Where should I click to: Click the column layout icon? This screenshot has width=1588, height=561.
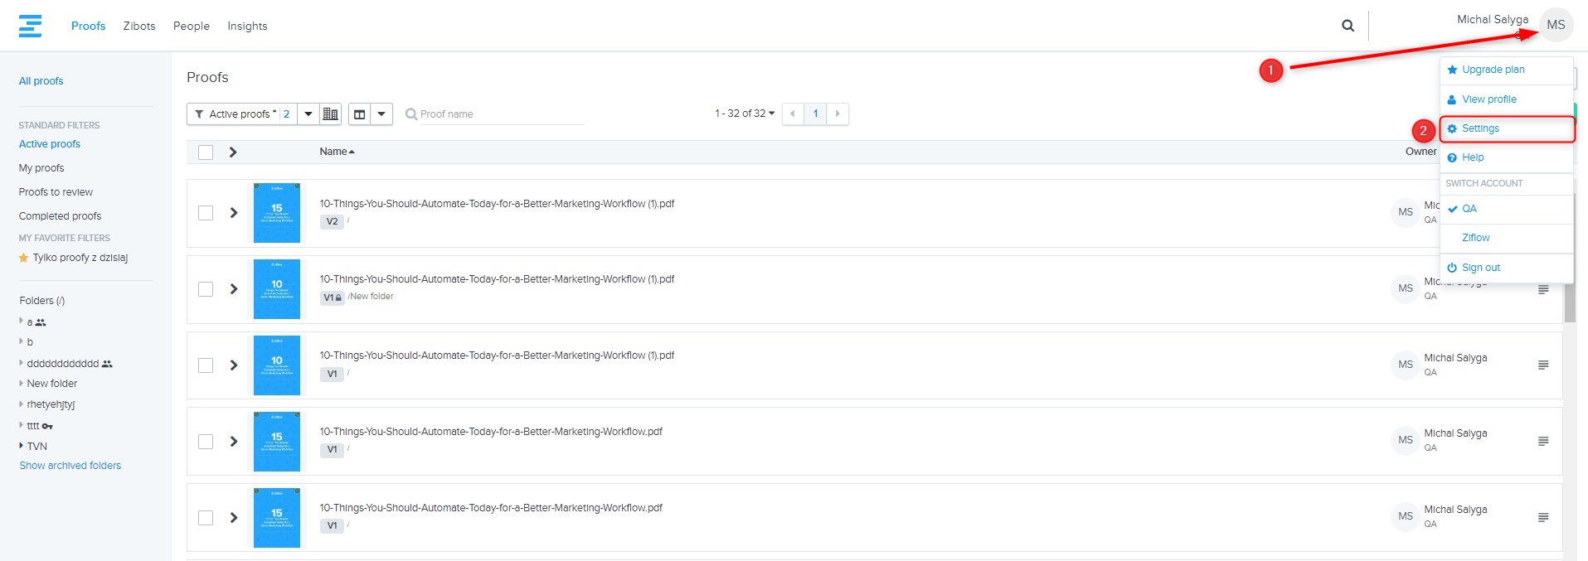pyautogui.click(x=360, y=114)
